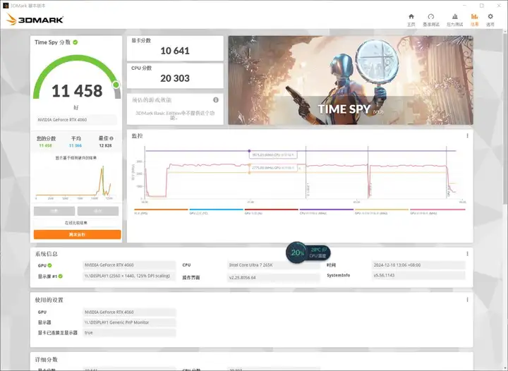Click the main score 11 458
508x371 pixels.
coord(77,91)
